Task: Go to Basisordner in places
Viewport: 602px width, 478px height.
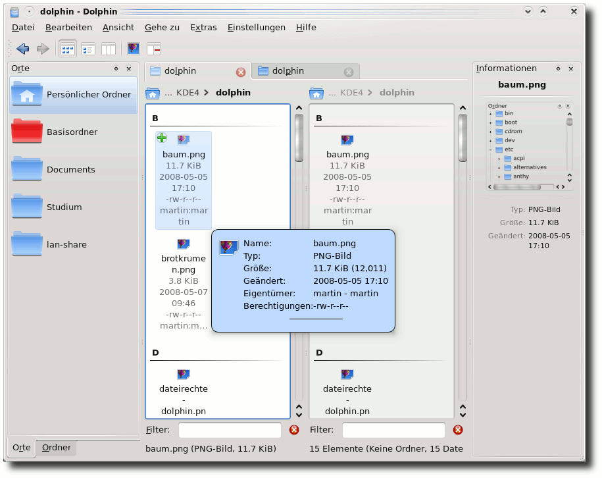Action: click(73, 132)
